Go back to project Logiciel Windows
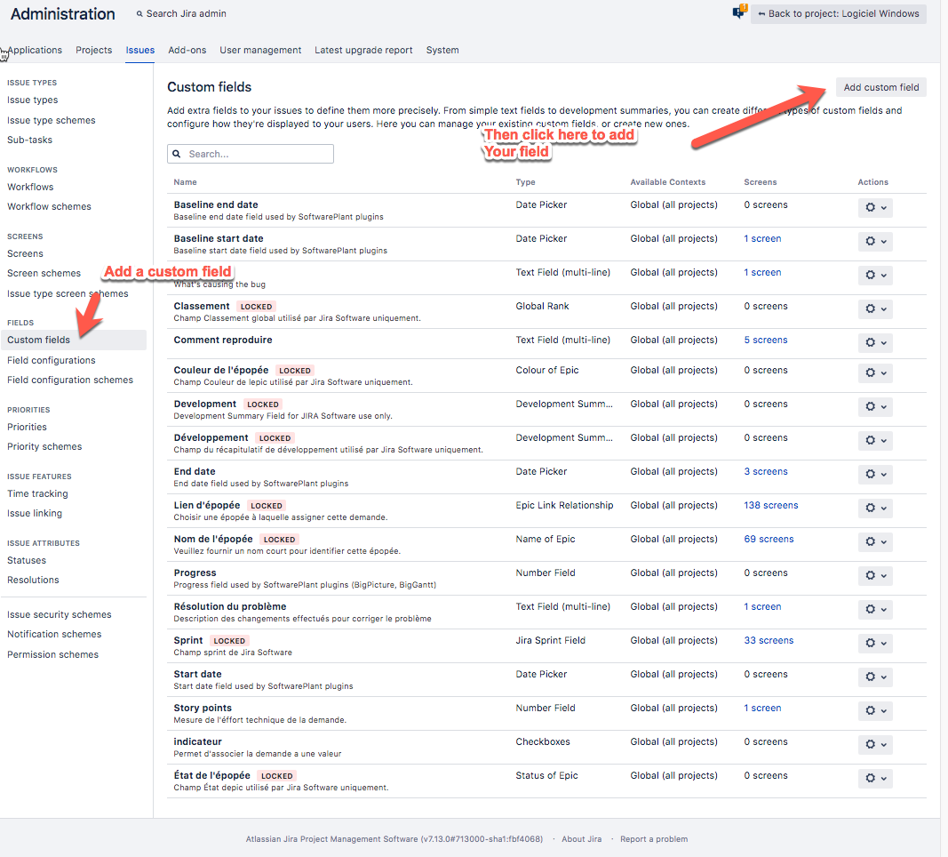 tap(838, 14)
